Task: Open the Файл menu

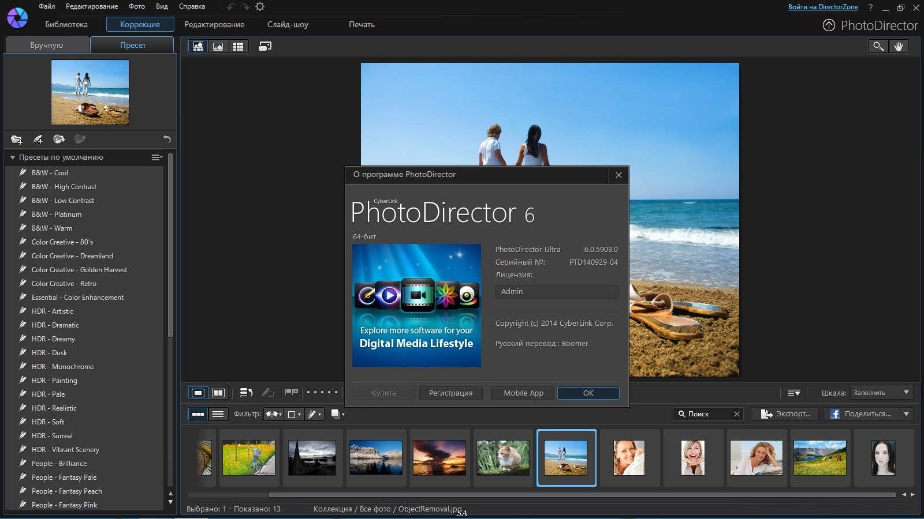Action: click(47, 6)
